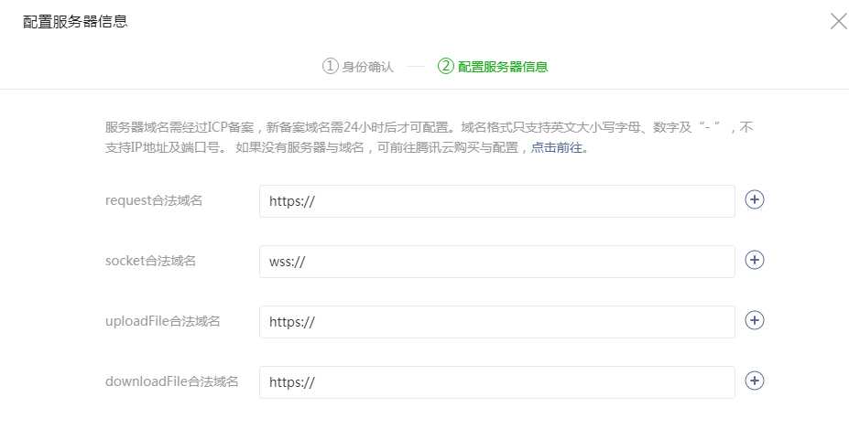The height and width of the screenshot is (440, 849).
Task: Click the uploadFile合法域名 label
Action: (162, 321)
